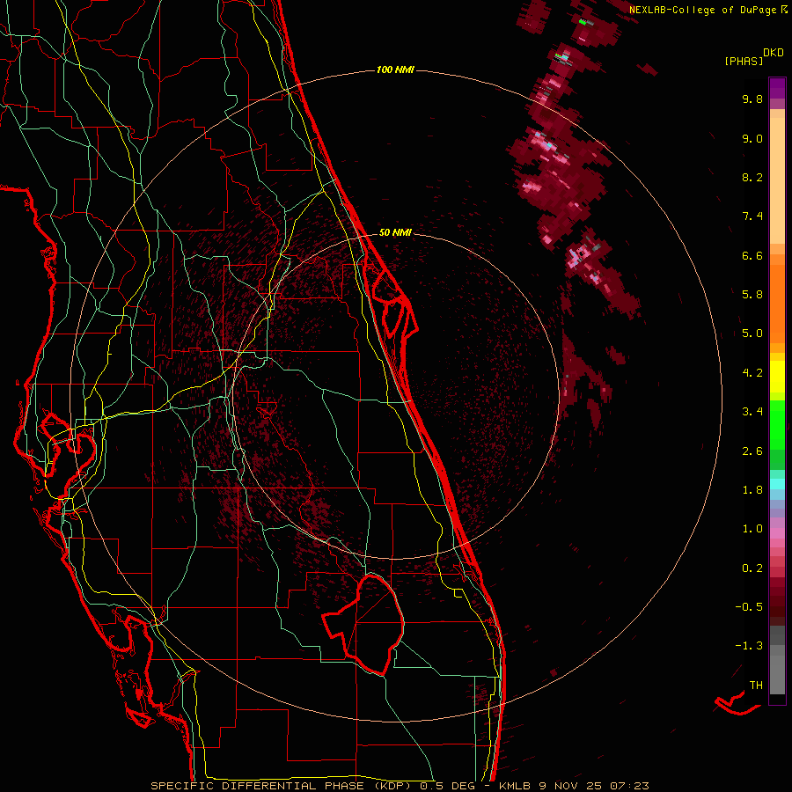Click the 9.0 value on the color scale
Viewport: 792px width, 792px height.
pos(752,138)
